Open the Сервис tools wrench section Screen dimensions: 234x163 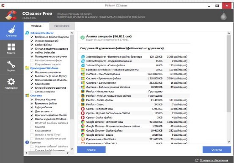(x=11, y=66)
